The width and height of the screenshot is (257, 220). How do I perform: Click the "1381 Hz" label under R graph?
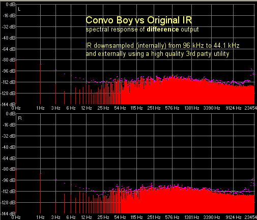192,217
